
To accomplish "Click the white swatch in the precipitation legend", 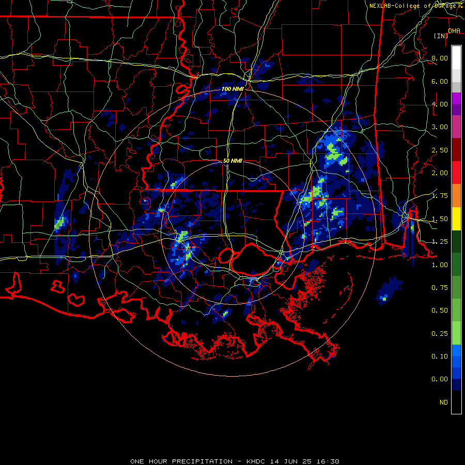I will (456, 58).
